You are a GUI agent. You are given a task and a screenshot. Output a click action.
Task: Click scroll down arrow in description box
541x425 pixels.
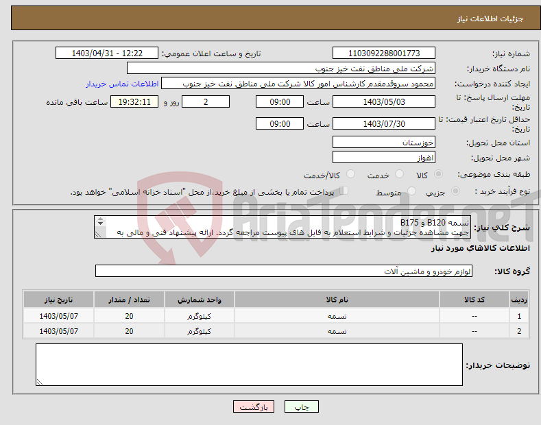100,223
